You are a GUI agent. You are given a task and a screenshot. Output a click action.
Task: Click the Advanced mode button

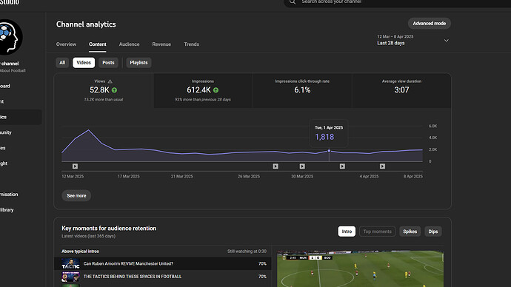pyautogui.click(x=430, y=24)
